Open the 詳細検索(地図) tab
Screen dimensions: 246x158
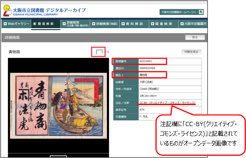[104, 24]
